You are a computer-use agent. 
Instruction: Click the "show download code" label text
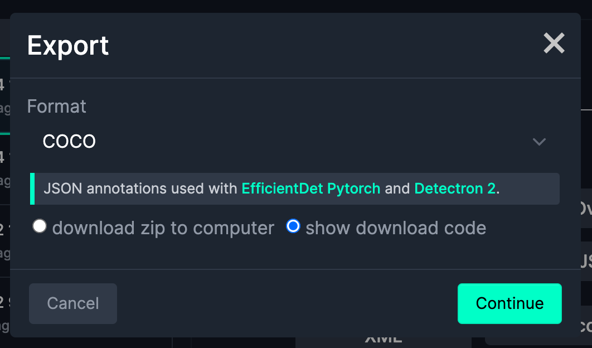[396, 228]
